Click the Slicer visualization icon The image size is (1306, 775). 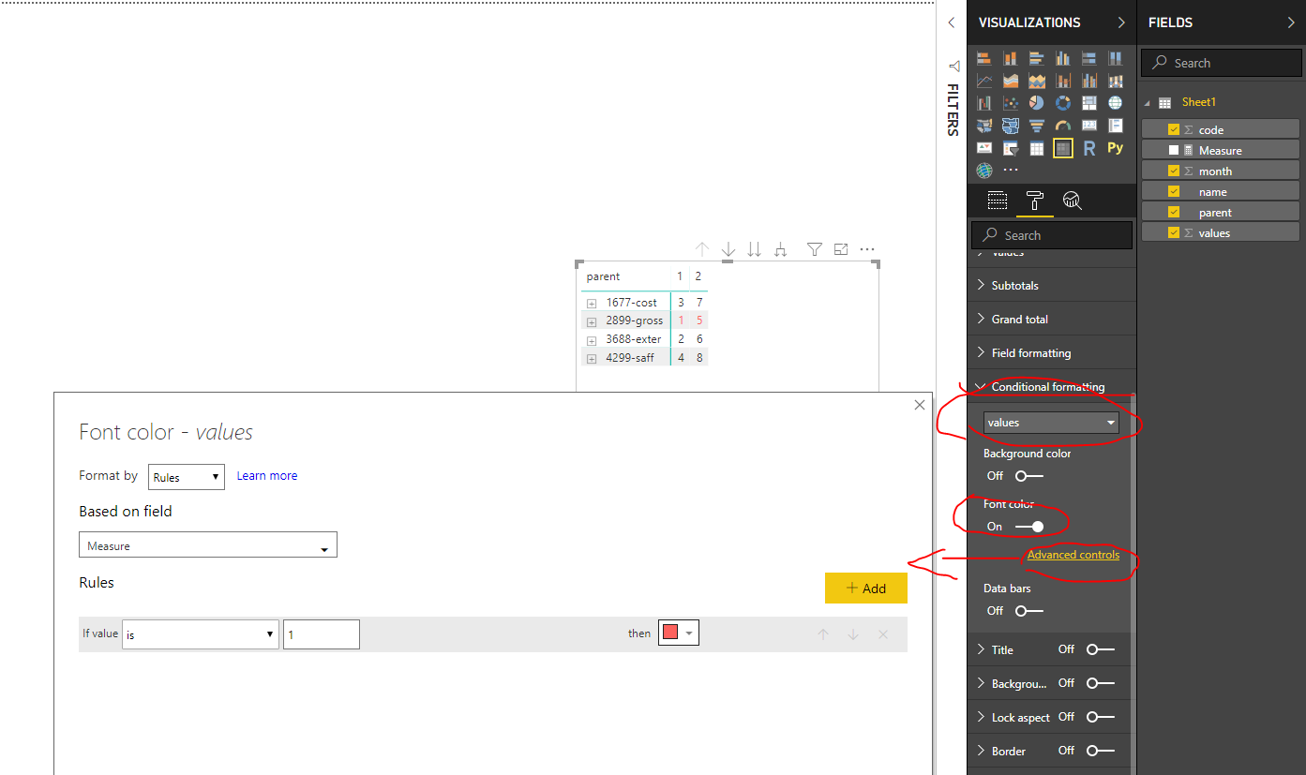coord(1011,148)
